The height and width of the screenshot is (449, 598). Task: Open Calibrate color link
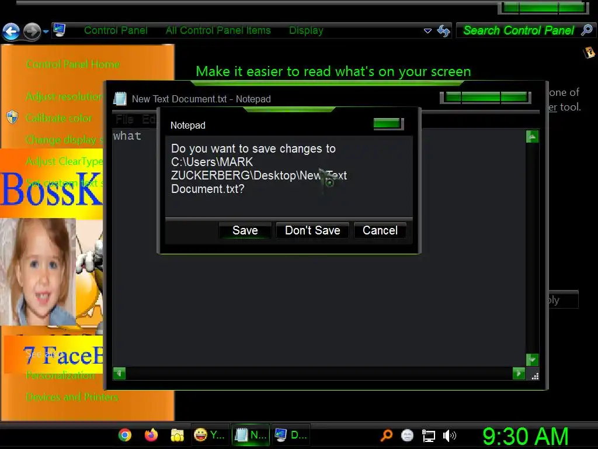(x=59, y=118)
